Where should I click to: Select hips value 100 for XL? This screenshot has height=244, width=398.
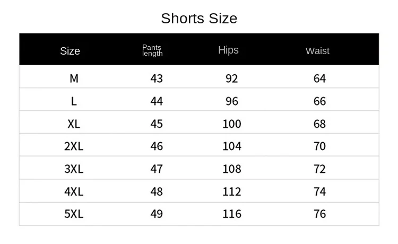click(x=232, y=124)
